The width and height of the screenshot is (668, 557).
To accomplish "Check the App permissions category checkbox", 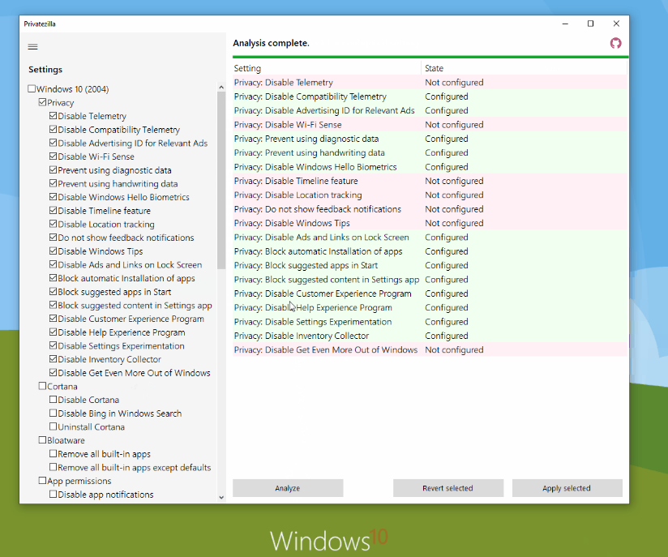I will pos(42,480).
